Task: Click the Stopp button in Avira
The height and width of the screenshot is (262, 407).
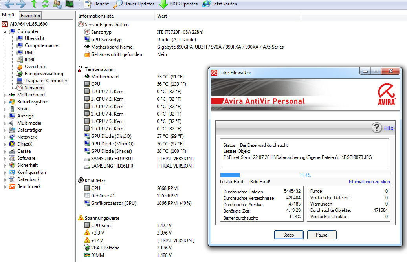Action: click(x=289, y=235)
